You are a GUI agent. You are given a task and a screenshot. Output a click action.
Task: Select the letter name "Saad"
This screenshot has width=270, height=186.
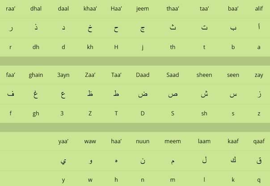(x=173, y=75)
